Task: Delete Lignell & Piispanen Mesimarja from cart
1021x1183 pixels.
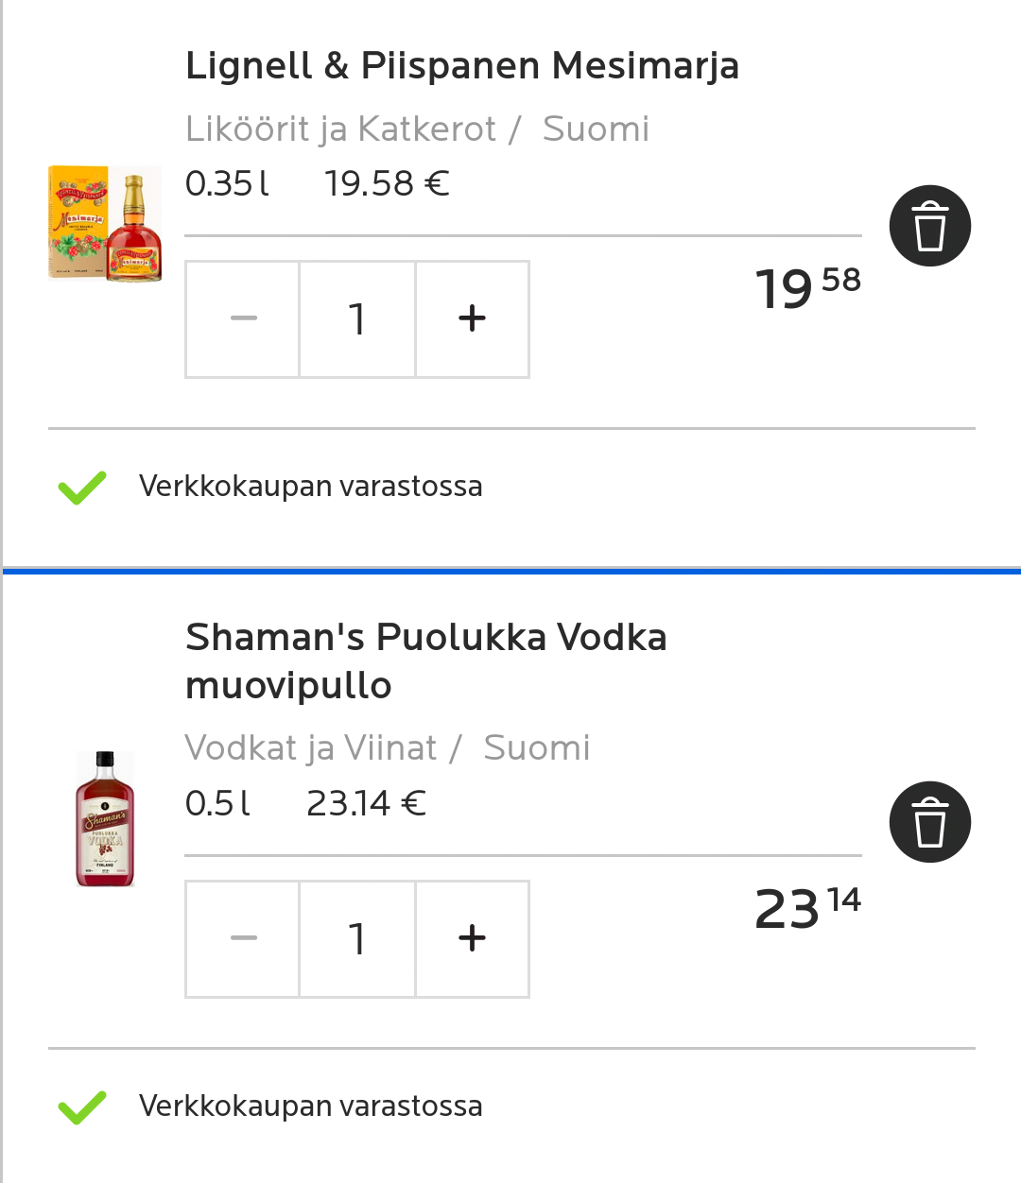Action: [x=929, y=226]
